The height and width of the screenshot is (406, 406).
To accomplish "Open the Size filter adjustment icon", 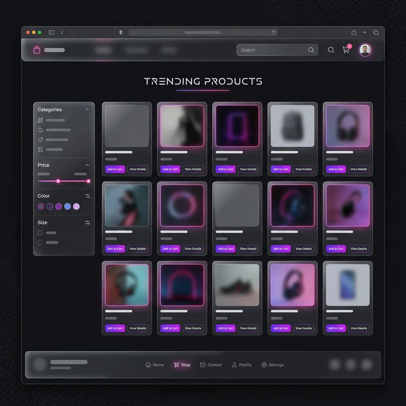I will click(x=88, y=222).
